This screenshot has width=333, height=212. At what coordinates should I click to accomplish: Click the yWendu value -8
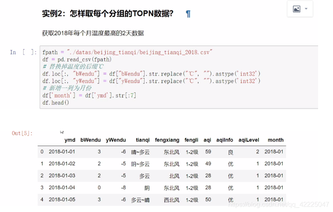coord(123,188)
